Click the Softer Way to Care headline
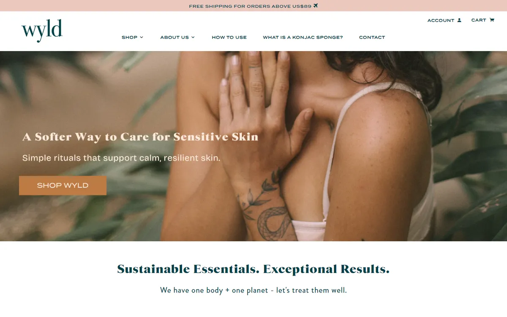 coord(140,137)
